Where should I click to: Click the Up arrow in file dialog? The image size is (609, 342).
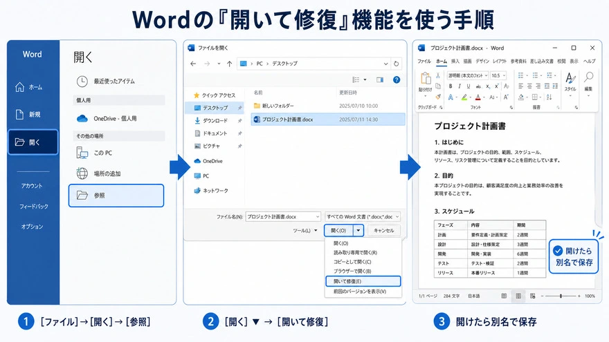[x=230, y=64]
